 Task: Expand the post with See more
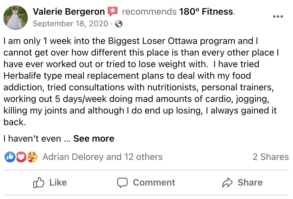tap(94, 139)
